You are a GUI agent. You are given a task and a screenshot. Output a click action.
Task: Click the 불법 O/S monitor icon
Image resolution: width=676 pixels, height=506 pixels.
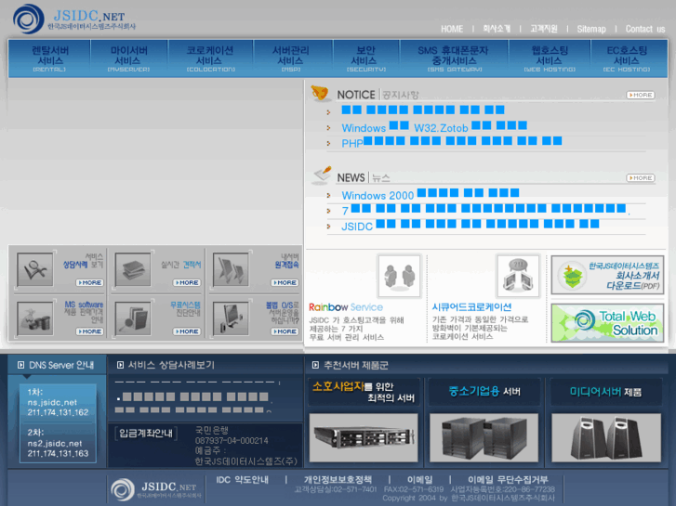tap(231, 318)
